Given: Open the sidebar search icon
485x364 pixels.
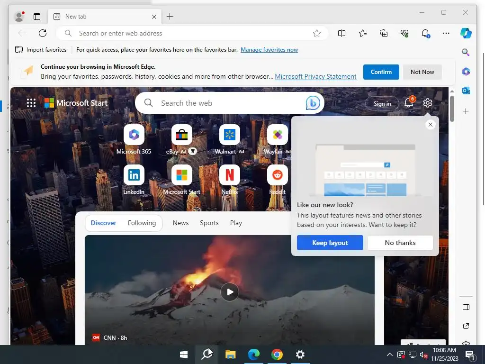Looking at the screenshot, I should [x=466, y=52].
